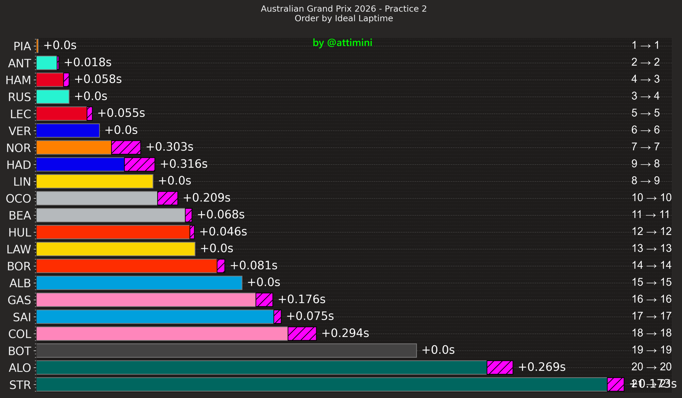Click Verstappen's blue bar
The image size is (682, 398).
pyautogui.click(x=68, y=131)
